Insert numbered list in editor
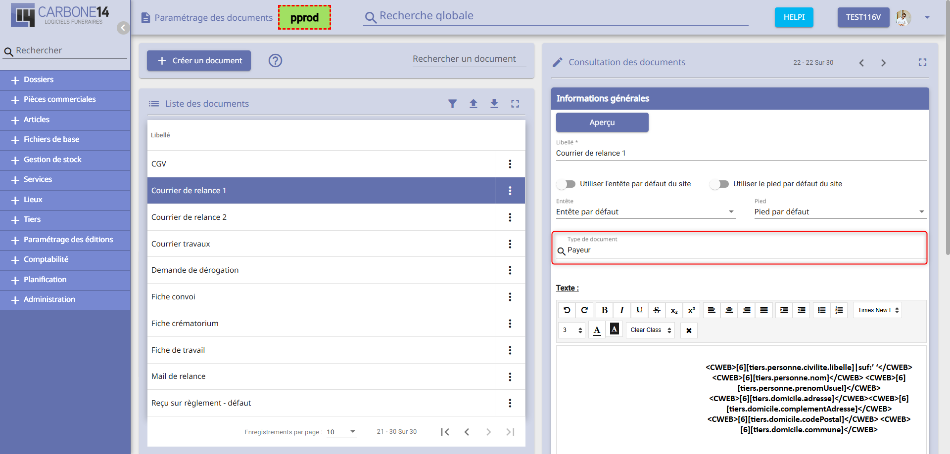Image resolution: width=950 pixels, height=454 pixels. click(x=839, y=310)
